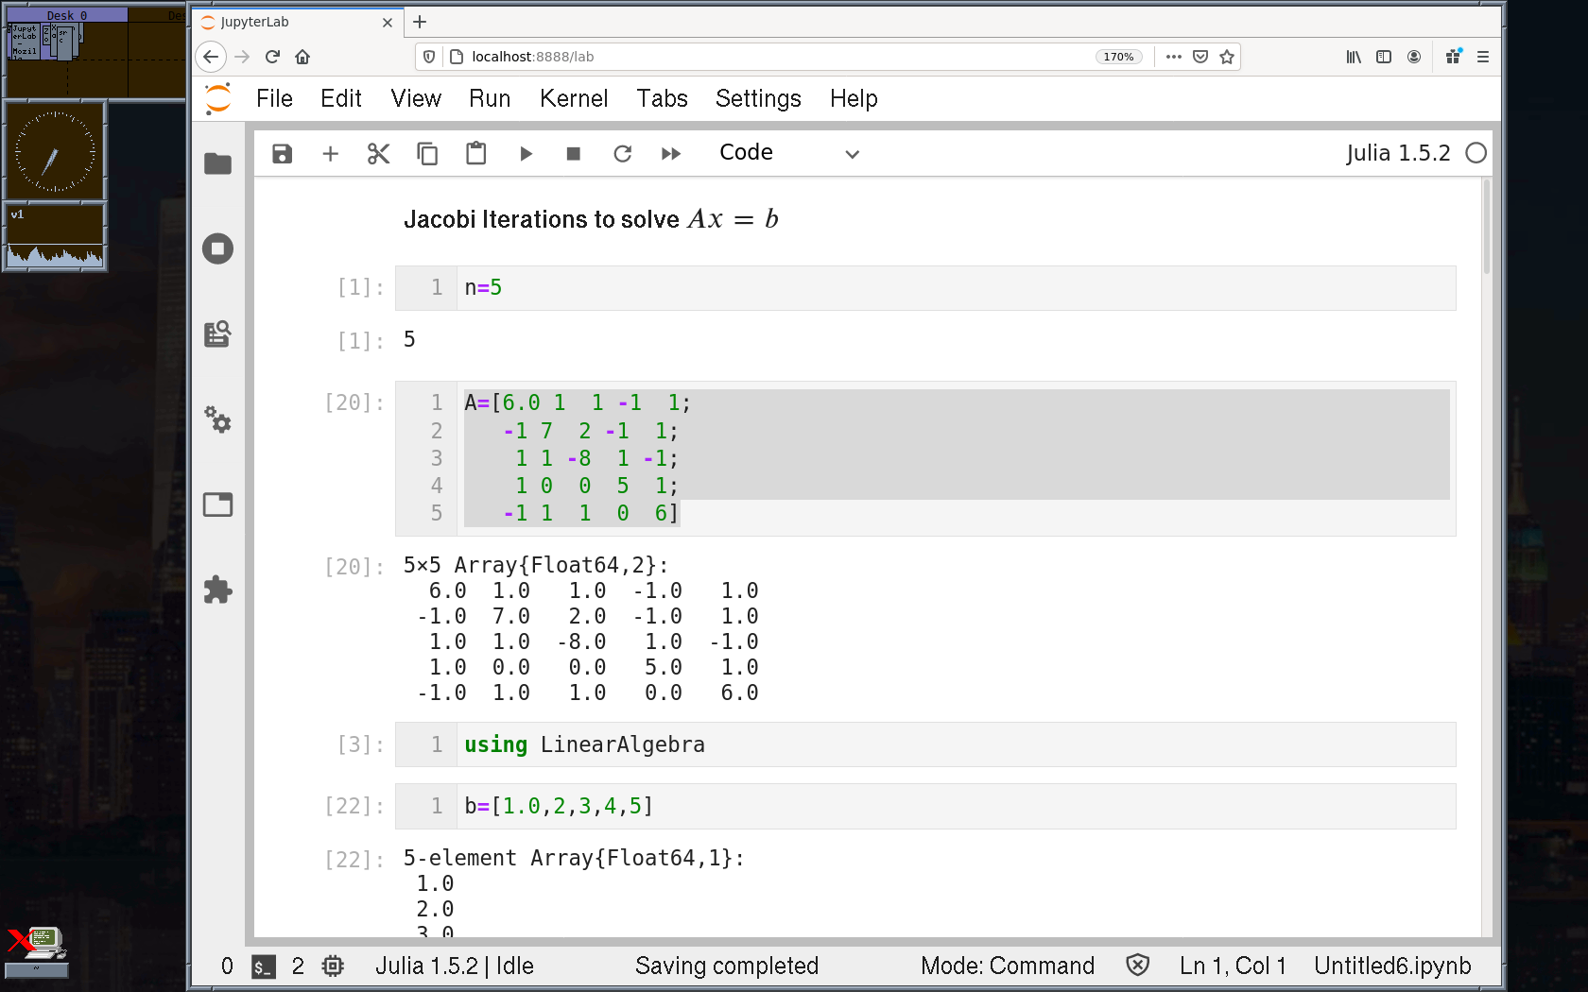Paste cells from clipboard
This screenshot has width=1588, height=992.
pyautogui.click(x=475, y=153)
